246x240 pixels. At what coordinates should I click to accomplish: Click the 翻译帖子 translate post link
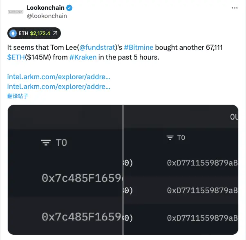(18, 96)
